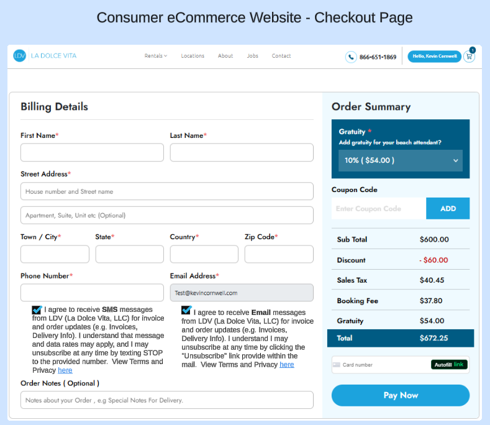Focus the First Name input field

coord(92,153)
